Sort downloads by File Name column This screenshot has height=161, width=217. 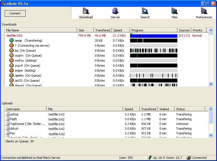click(x=41, y=30)
